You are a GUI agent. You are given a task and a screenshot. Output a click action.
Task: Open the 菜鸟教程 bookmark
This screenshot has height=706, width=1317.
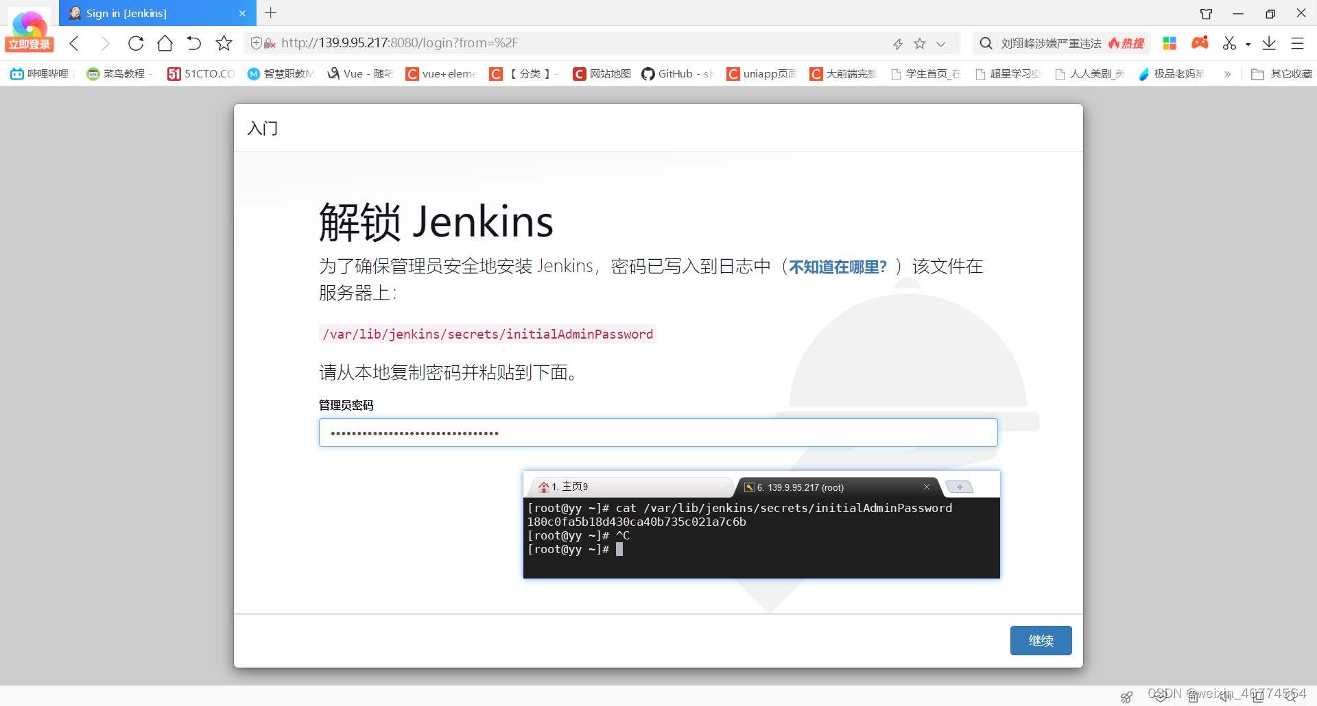click(117, 73)
